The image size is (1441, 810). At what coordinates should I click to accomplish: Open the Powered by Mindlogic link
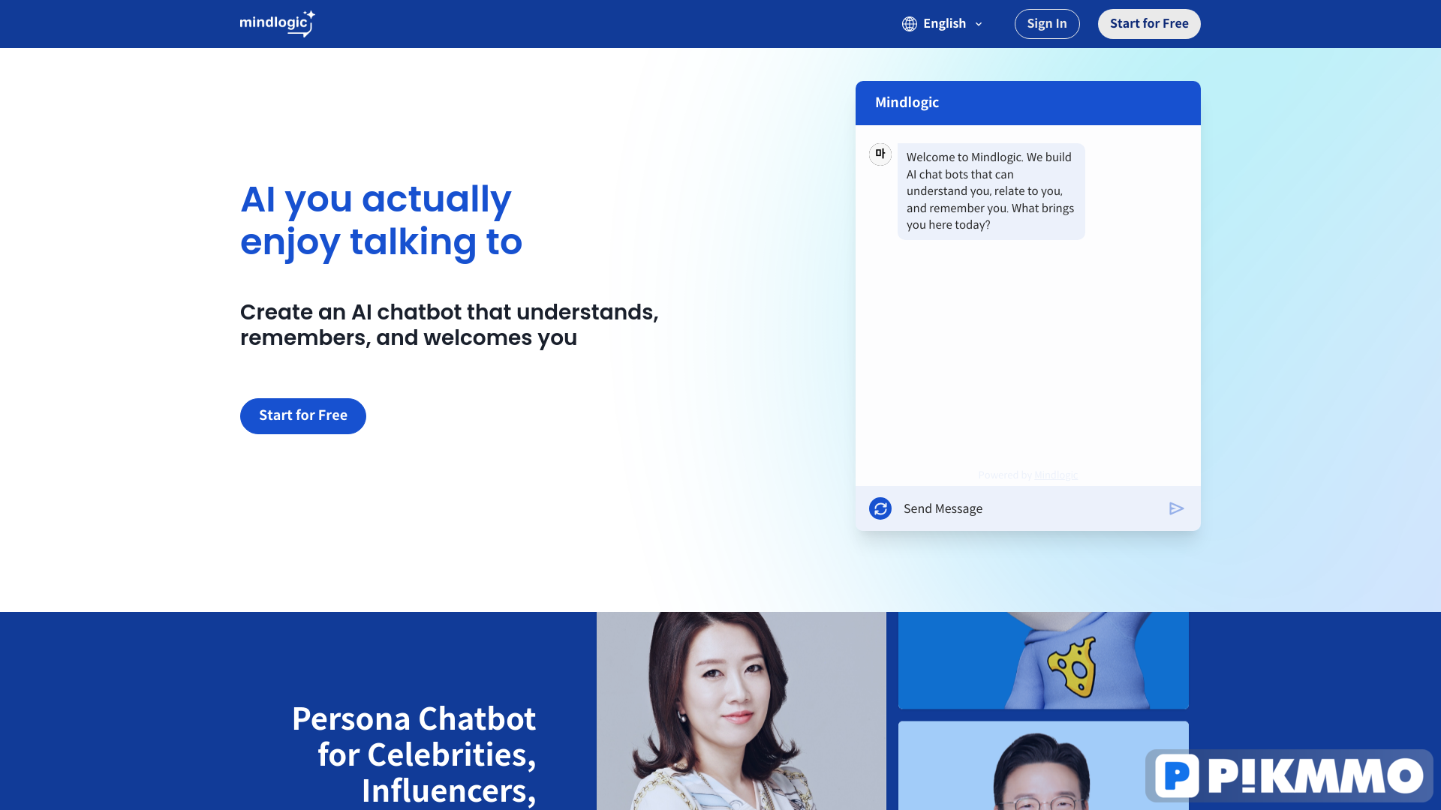1056,475
